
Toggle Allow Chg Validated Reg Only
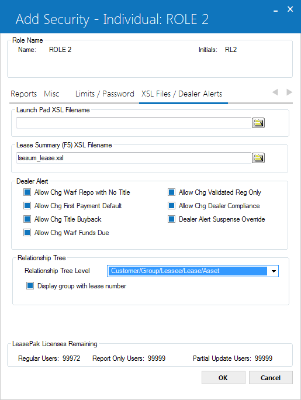click(171, 192)
